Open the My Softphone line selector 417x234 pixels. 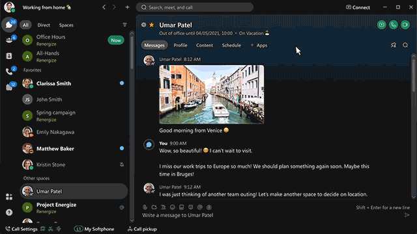(x=94, y=229)
